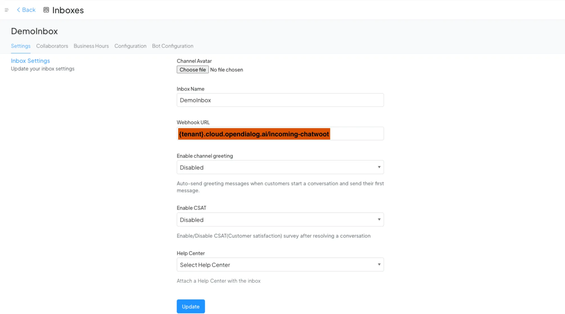Click the Webhook URL label
This screenshot has height=314, width=565.
click(193, 122)
